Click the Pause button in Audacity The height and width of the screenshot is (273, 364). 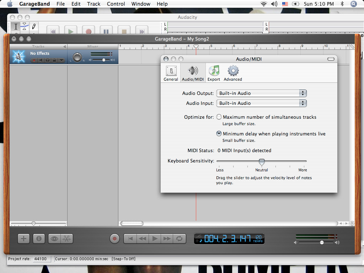pyautogui.click(x=106, y=31)
